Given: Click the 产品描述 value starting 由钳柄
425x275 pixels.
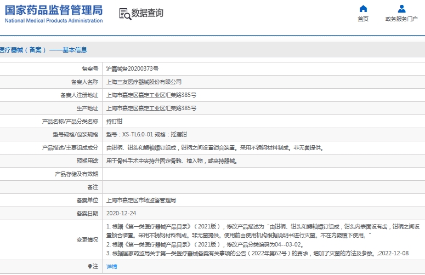Looking at the screenshot, I should tap(215, 148).
